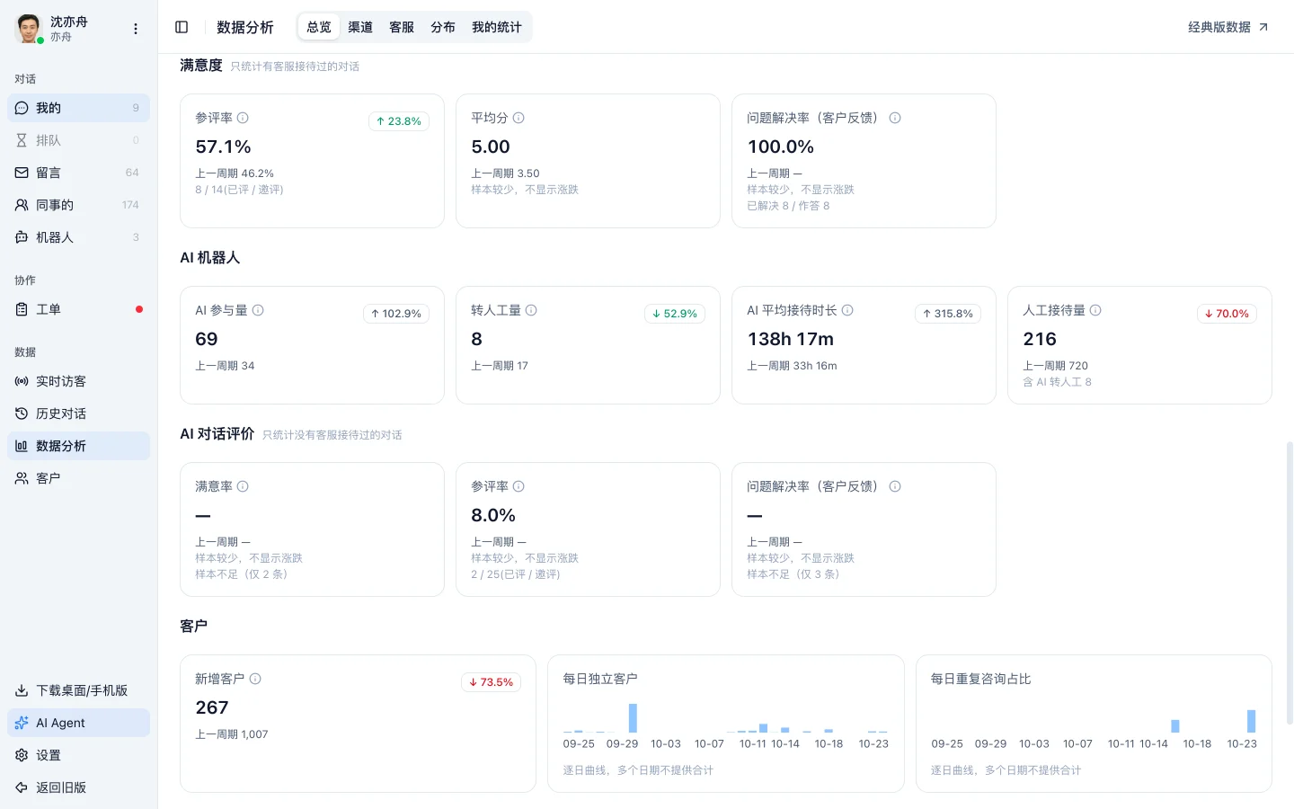Open the three-dot menu beside 沈亦舟
Viewport: 1294px width, 809px height.
pyautogui.click(x=136, y=29)
